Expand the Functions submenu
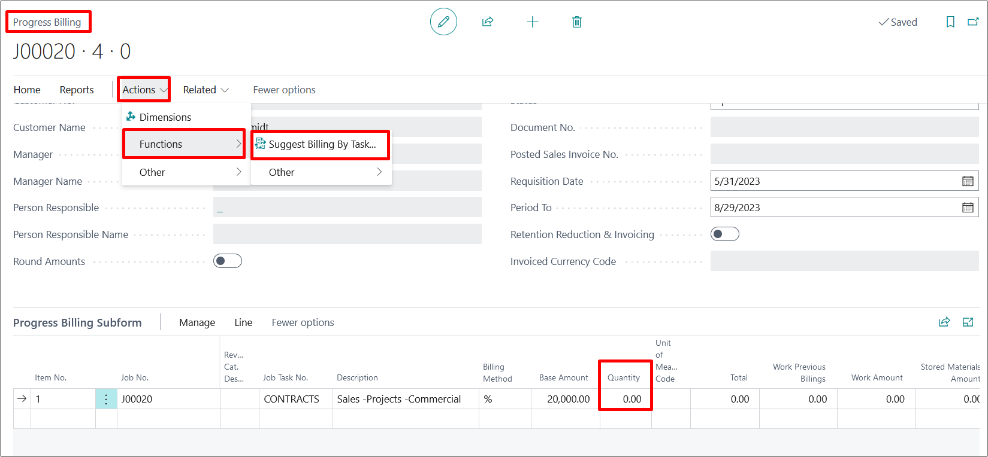The image size is (988, 457). pos(184,144)
